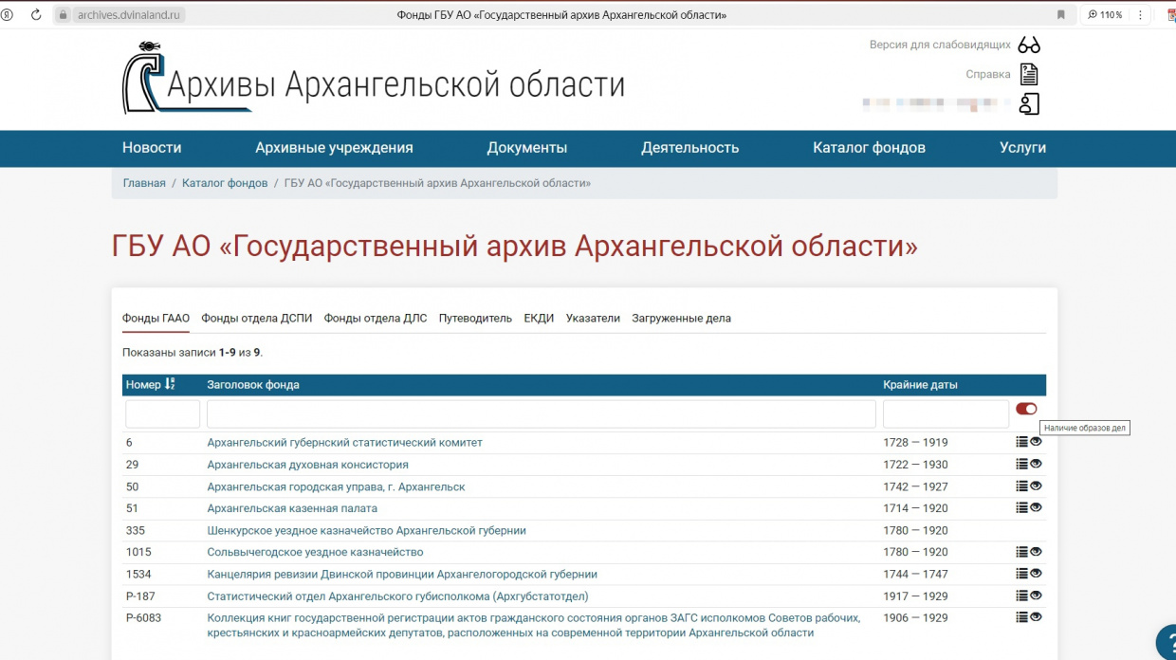
Task: Open the Архивные учреждения menu
Action: [334, 148]
